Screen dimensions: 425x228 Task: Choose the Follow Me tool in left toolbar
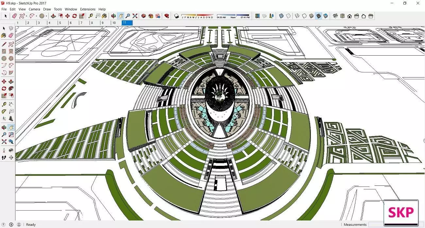click(11, 88)
